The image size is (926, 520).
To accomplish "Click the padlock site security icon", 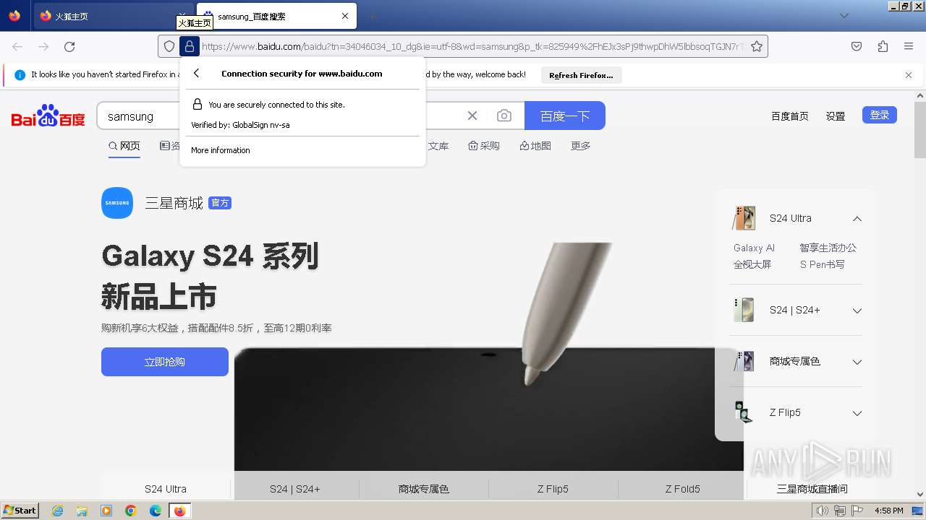I will coord(189,46).
